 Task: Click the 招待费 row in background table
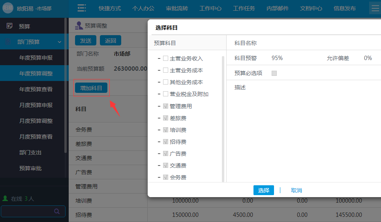point(225,215)
